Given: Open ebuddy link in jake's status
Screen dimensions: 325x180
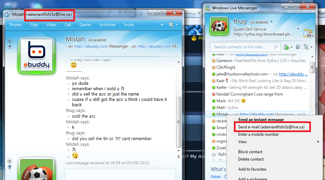Looking at the screenshot, I should [293, 74].
